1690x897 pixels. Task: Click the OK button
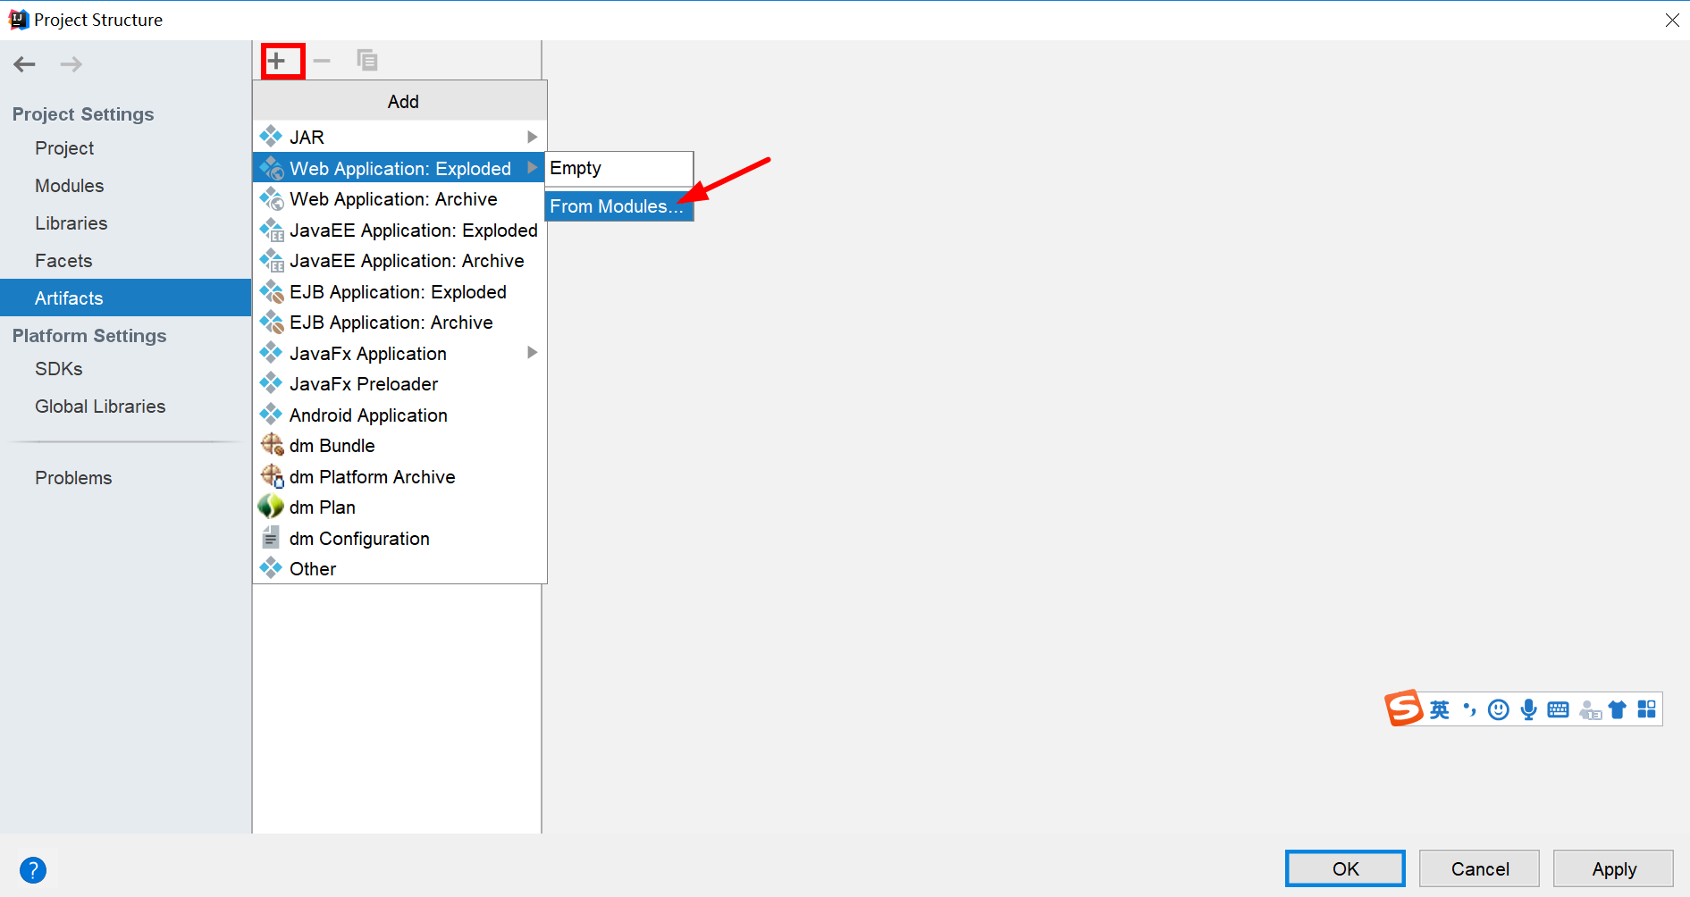(1345, 868)
